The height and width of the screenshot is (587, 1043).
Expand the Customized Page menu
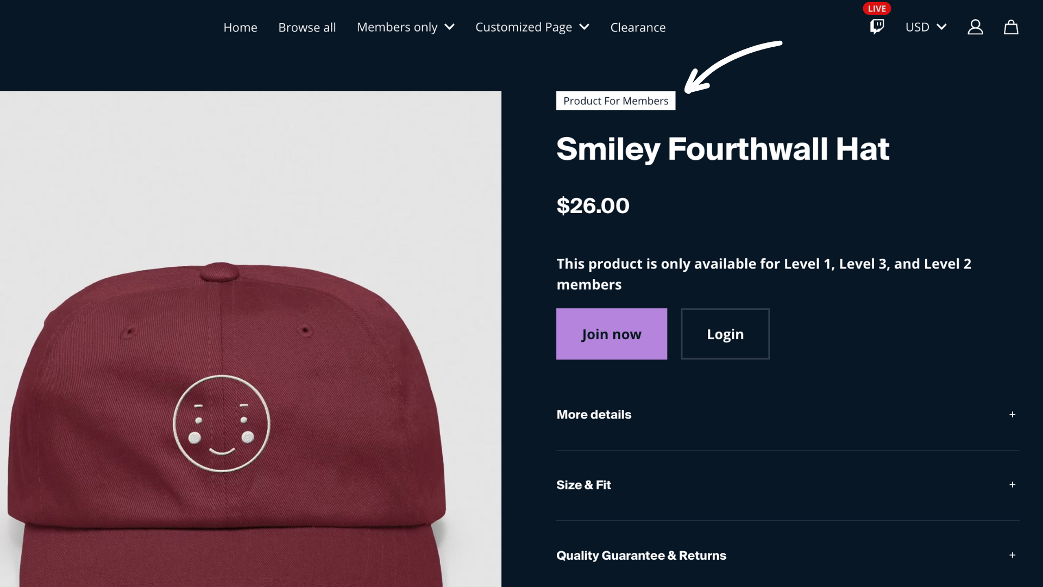pyautogui.click(x=531, y=27)
